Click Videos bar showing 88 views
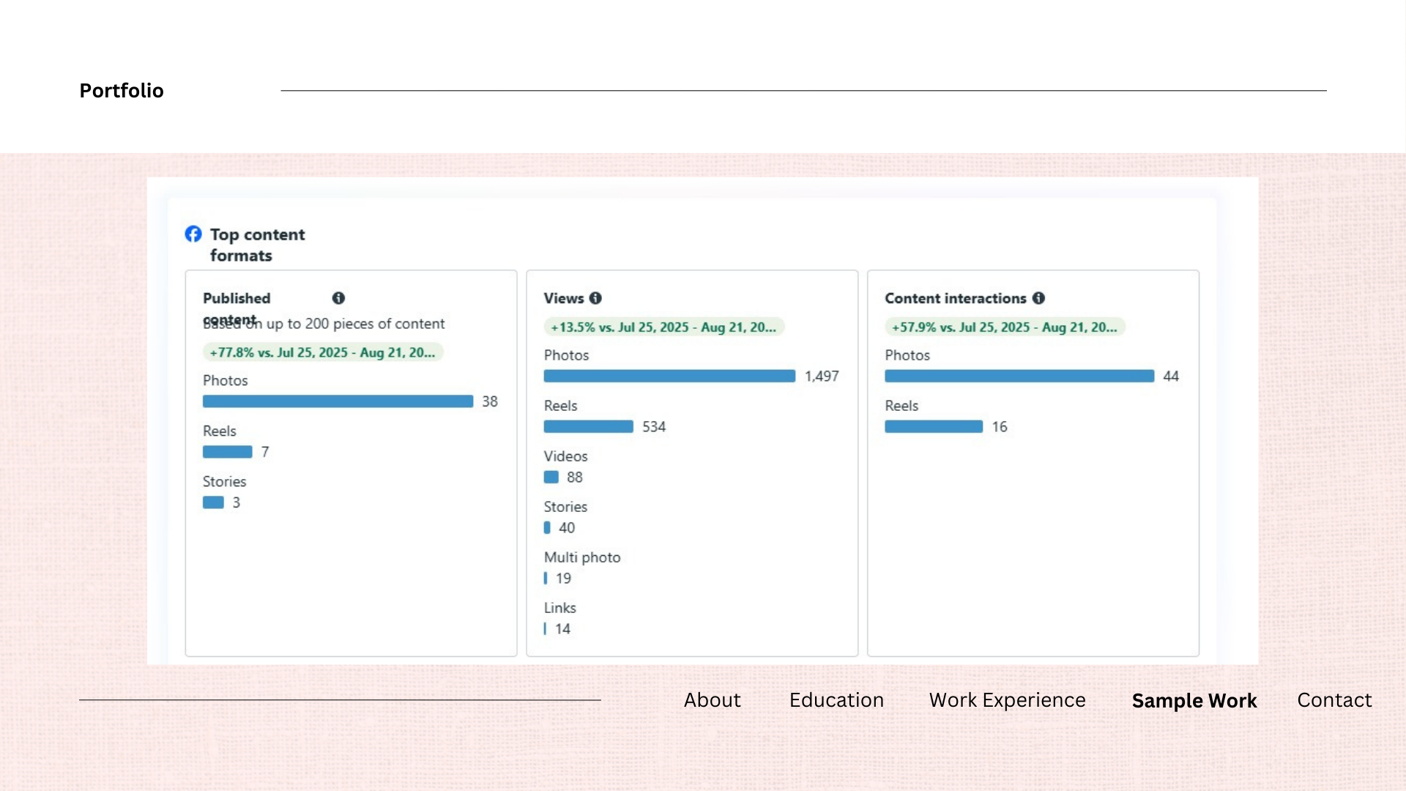The image size is (1406, 791). [551, 477]
